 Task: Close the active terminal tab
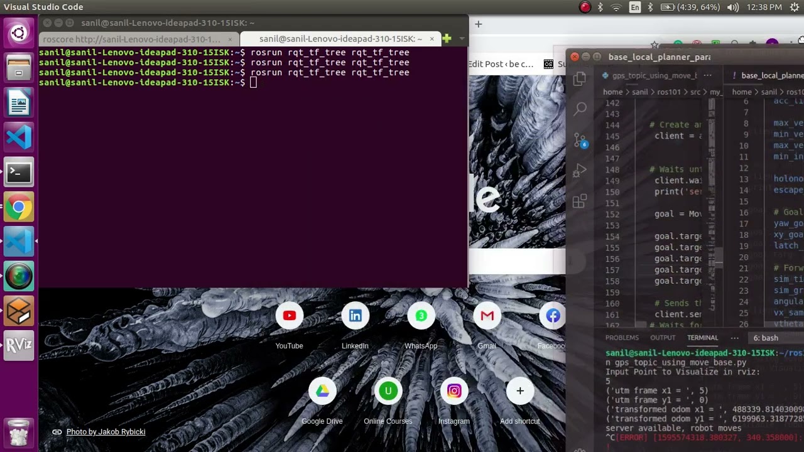click(432, 39)
